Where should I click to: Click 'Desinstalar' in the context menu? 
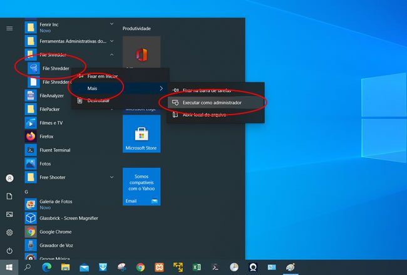pos(98,100)
